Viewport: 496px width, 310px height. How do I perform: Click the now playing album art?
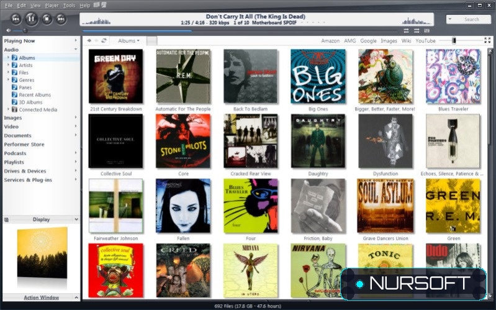(x=42, y=252)
